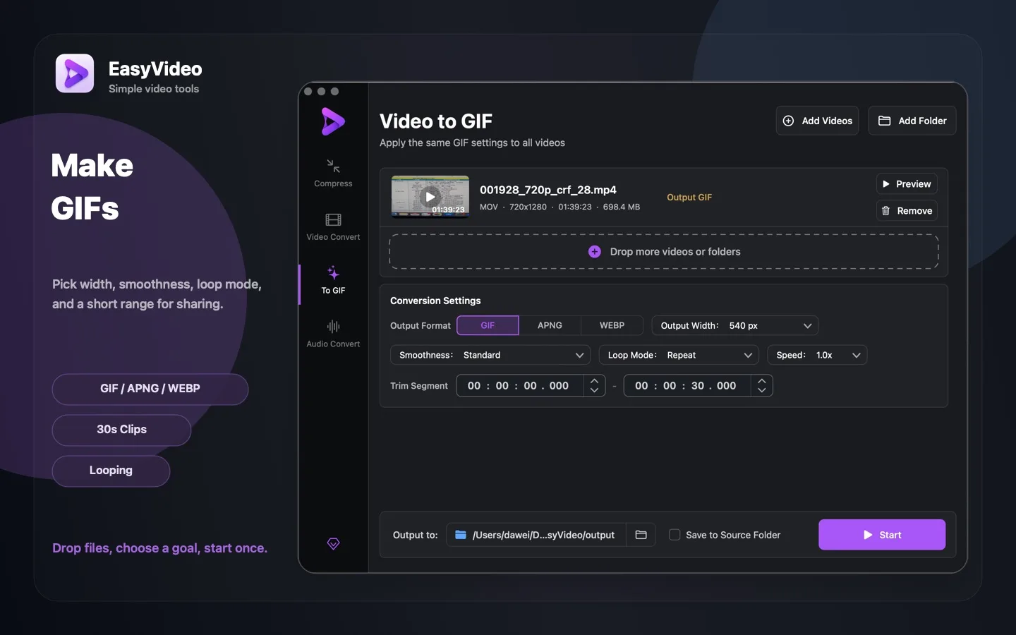Click the trim end time field
The width and height of the screenshot is (1016, 635).
click(687, 386)
